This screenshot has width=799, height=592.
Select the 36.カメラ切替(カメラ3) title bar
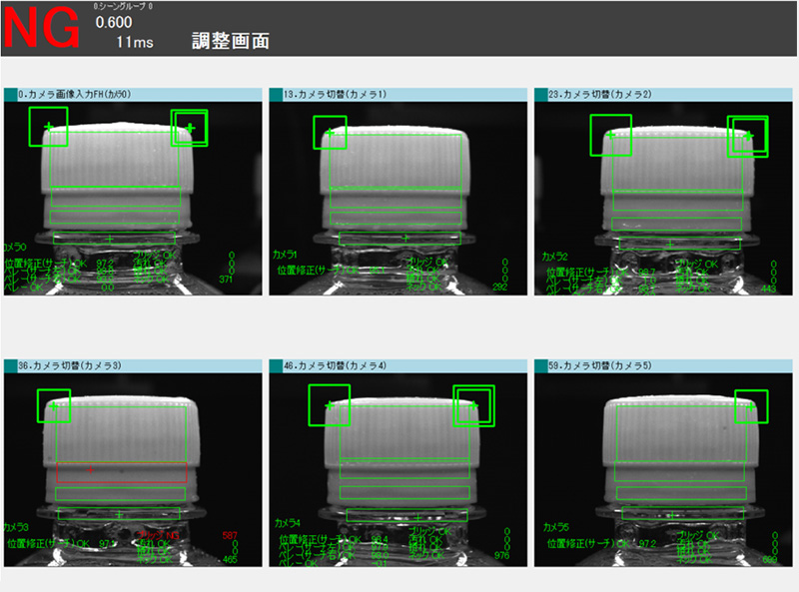[135, 366]
